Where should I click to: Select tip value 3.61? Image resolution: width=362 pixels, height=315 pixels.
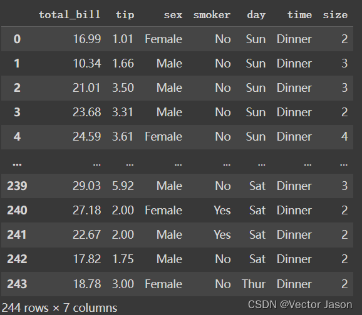click(x=123, y=137)
